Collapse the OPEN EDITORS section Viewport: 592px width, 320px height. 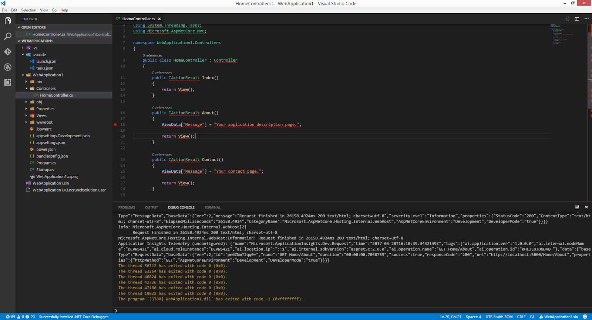[19, 27]
